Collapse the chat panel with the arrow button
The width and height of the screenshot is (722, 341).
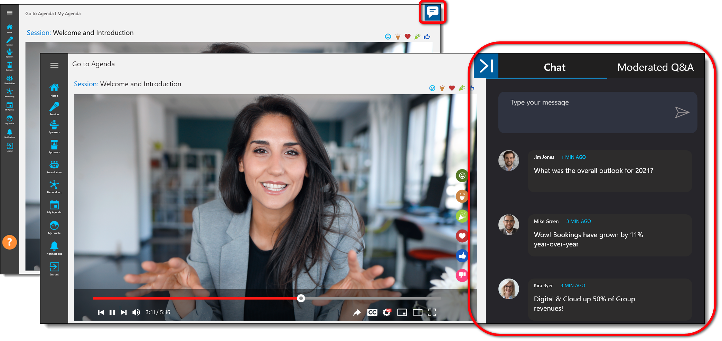pos(486,66)
